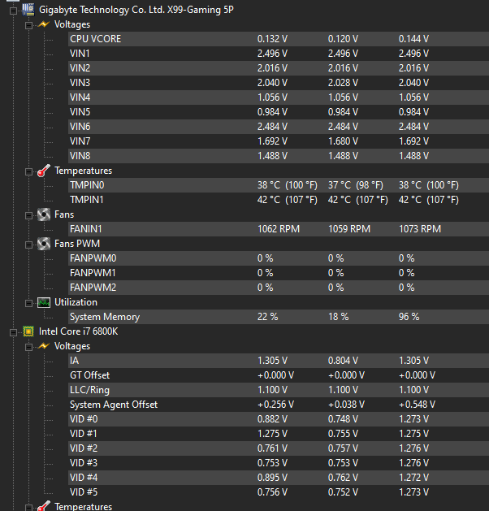Select the VID #3 row
The height and width of the screenshot is (511, 489).
click(x=279, y=463)
